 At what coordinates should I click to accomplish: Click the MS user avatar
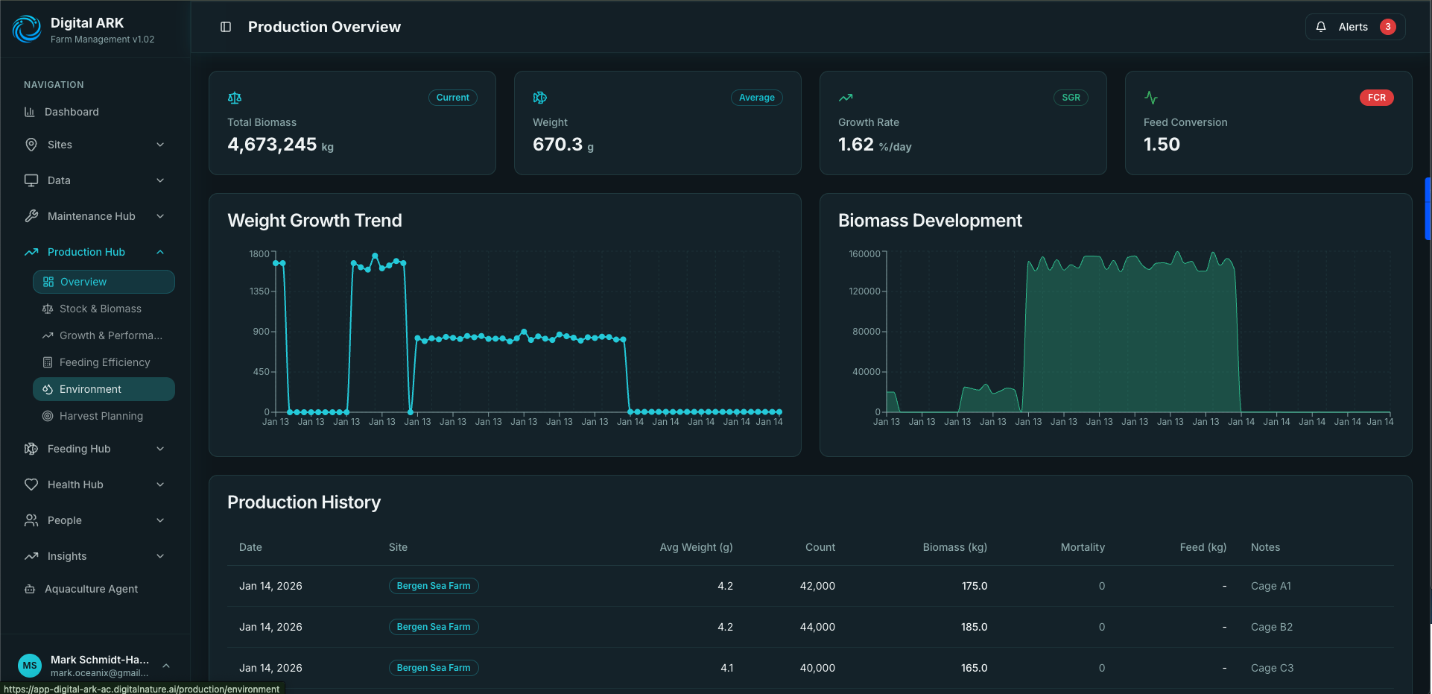pos(30,666)
